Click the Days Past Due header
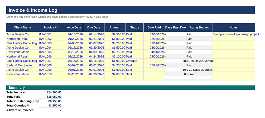This screenshot has width=265, height=118. coord(175,27)
